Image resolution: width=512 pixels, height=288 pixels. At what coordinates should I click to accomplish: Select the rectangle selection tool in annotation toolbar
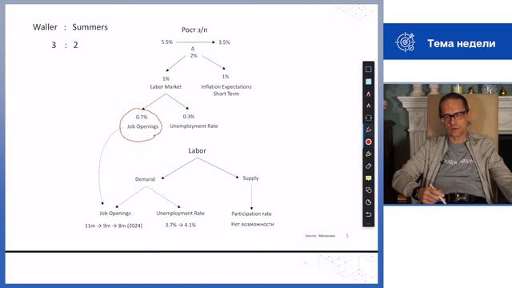coord(368,70)
